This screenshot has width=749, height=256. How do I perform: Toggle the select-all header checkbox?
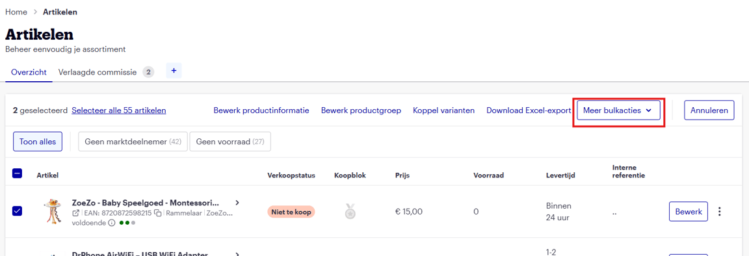[17, 174]
